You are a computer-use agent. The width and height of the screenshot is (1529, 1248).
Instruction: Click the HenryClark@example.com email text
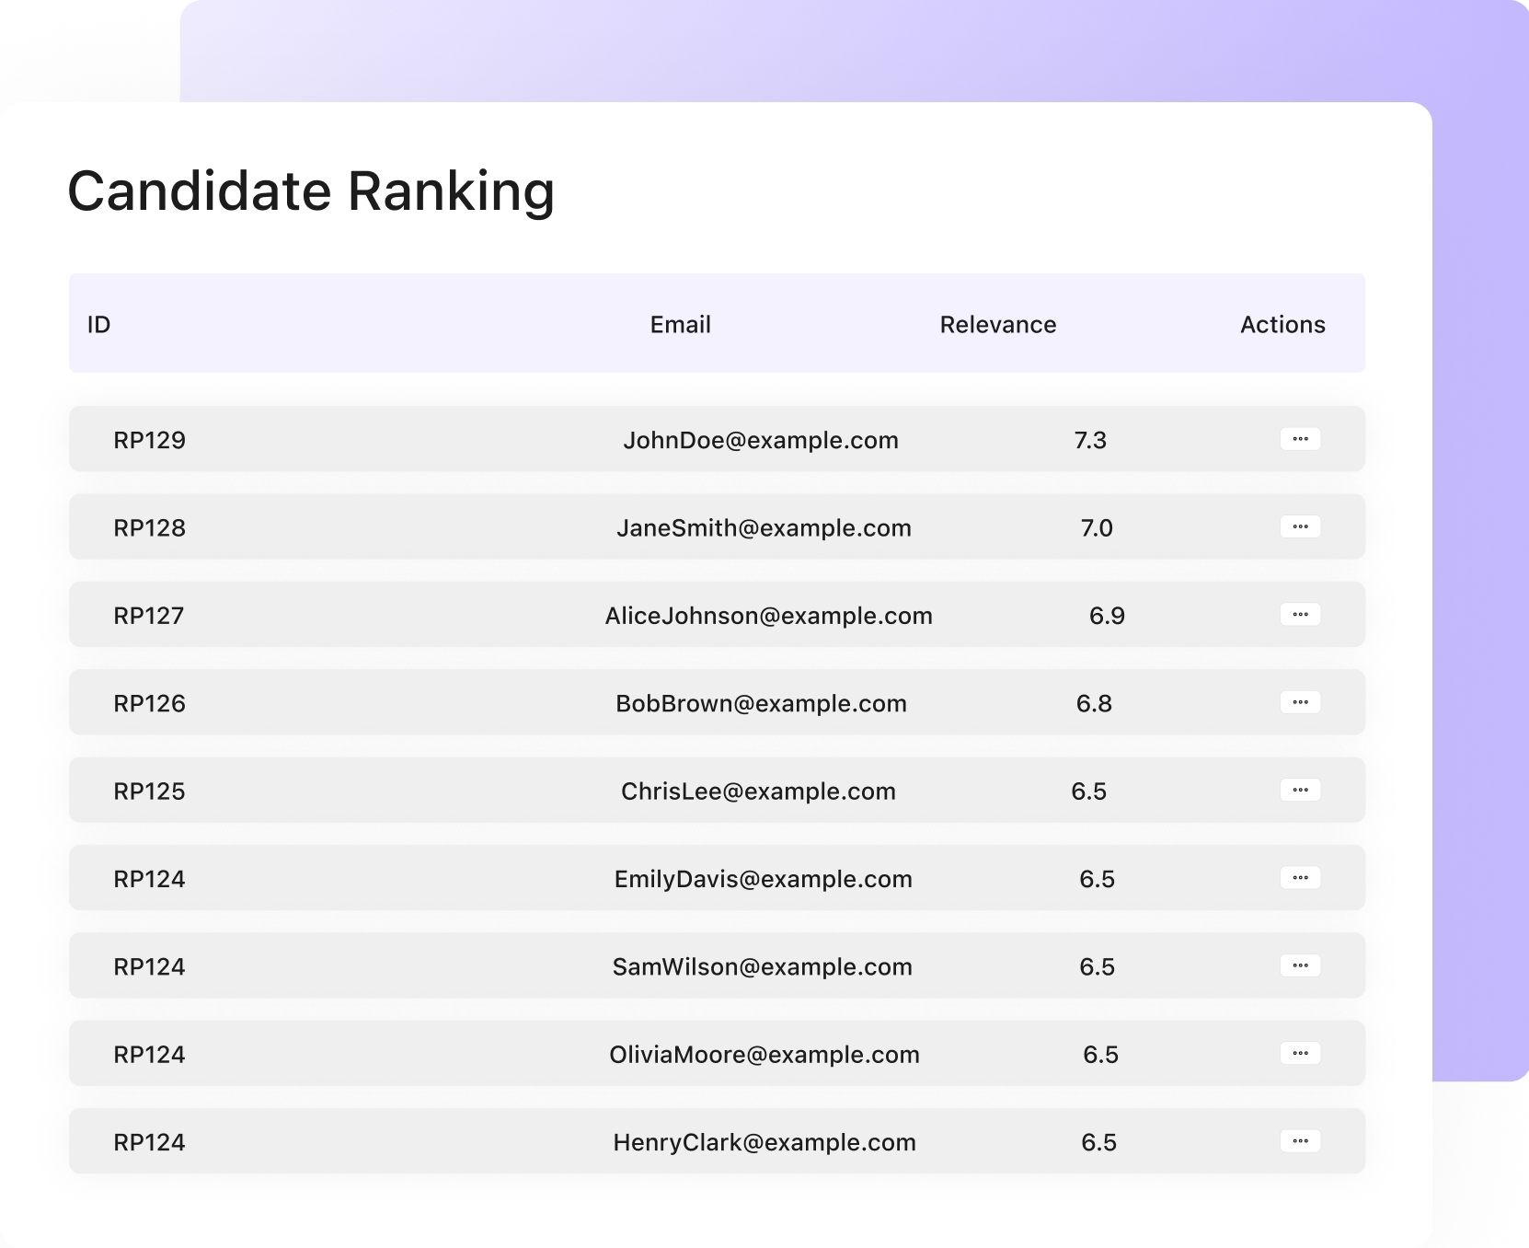[x=764, y=1142]
